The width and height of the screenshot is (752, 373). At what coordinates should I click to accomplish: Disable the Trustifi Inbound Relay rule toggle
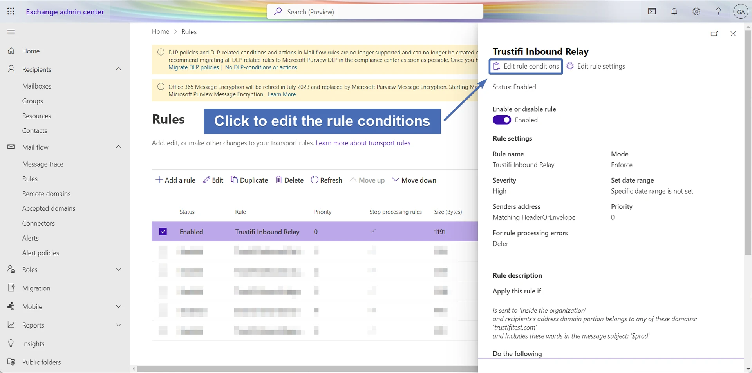tap(502, 120)
